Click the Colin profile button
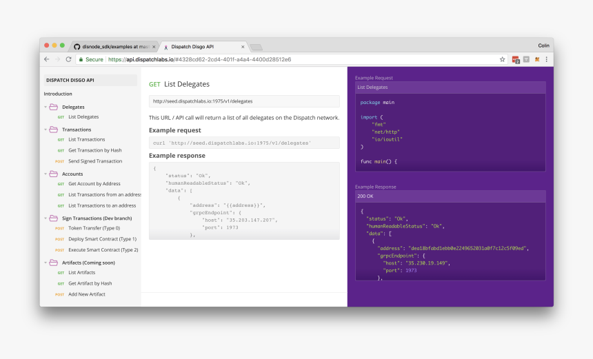The width and height of the screenshot is (593, 359). pos(543,45)
